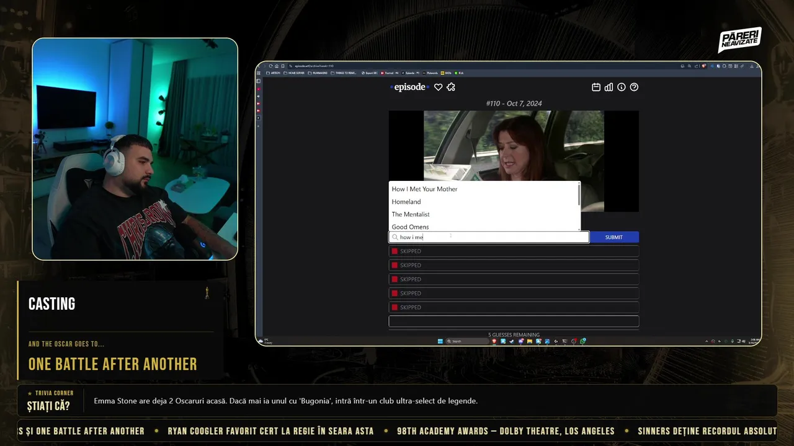The width and height of the screenshot is (794, 446).
Task: Open the Windows Start menu
Action: click(x=440, y=341)
